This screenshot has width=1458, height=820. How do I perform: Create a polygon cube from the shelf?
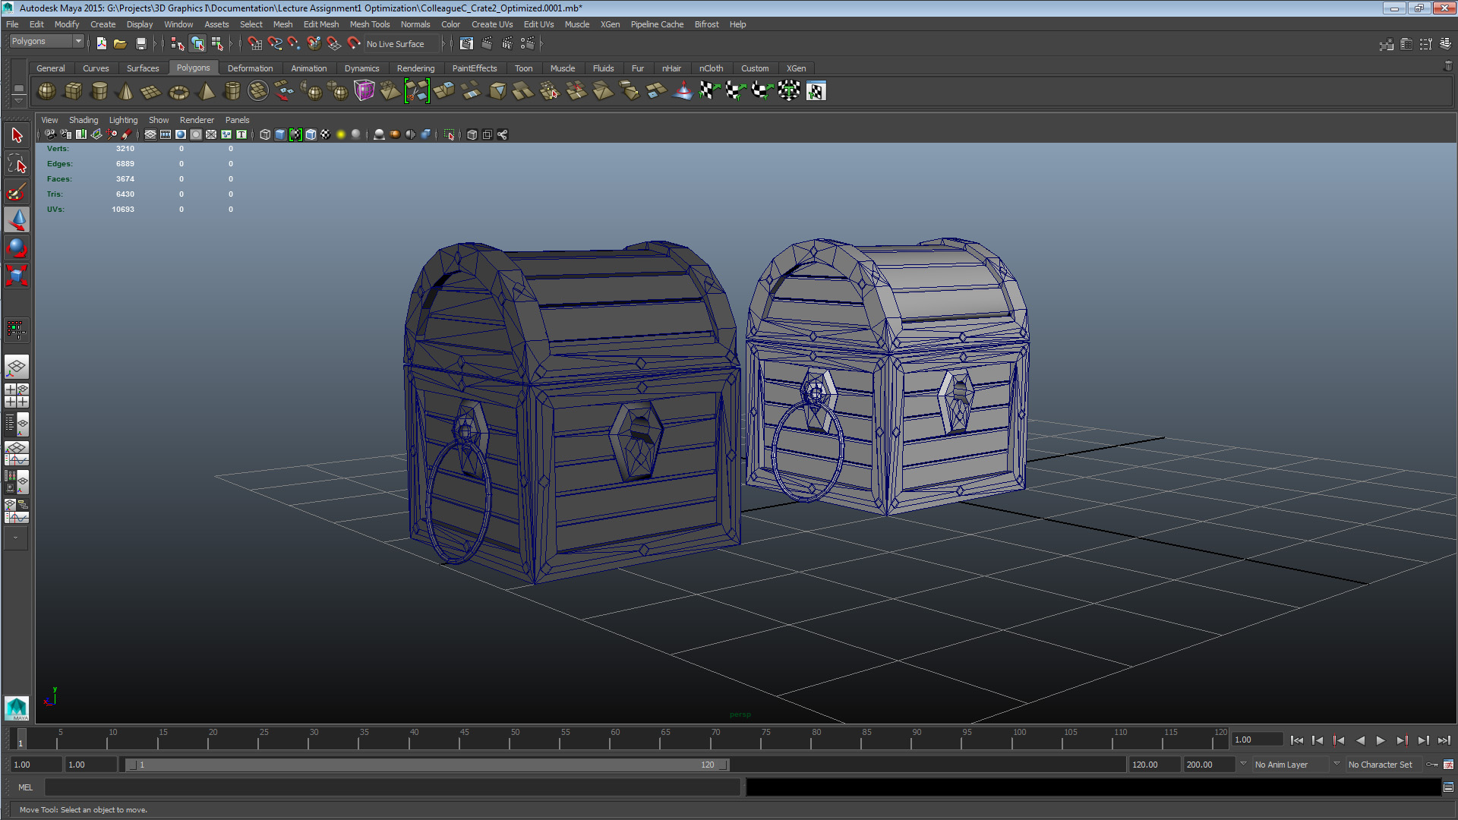click(73, 91)
